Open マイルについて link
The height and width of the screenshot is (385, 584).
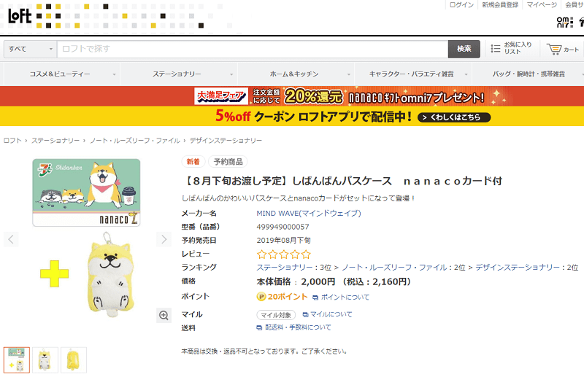click(x=331, y=315)
